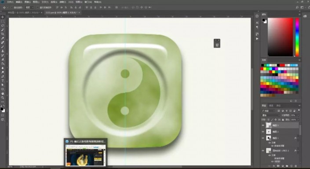Click the delete layer trash icon
The width and height of the screenshot is (310, 169).
[x=296, y=166]
